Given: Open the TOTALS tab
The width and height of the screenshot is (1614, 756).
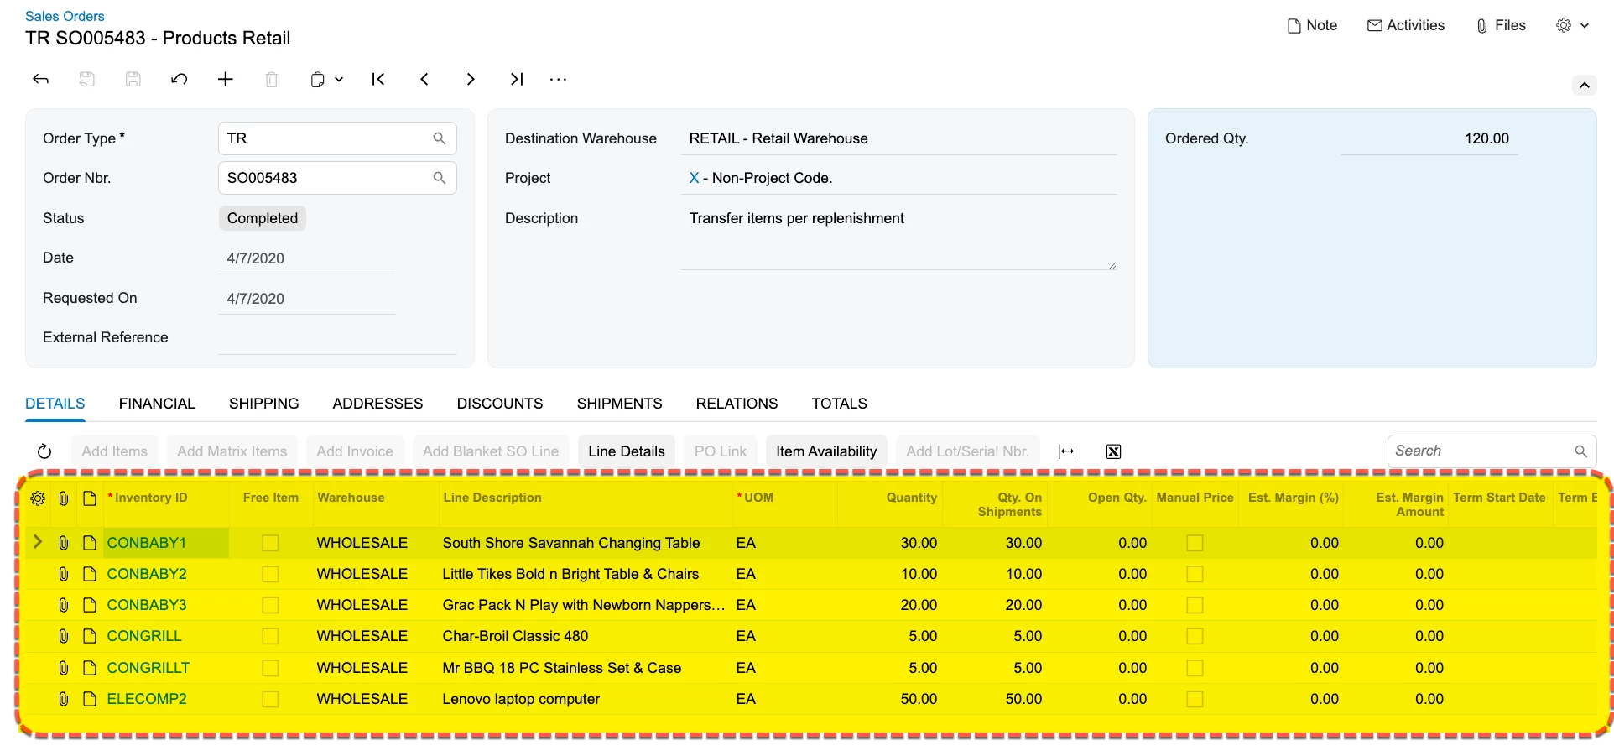Looking at the screenshot, I should pyautogui.click(x=840, y=404).
